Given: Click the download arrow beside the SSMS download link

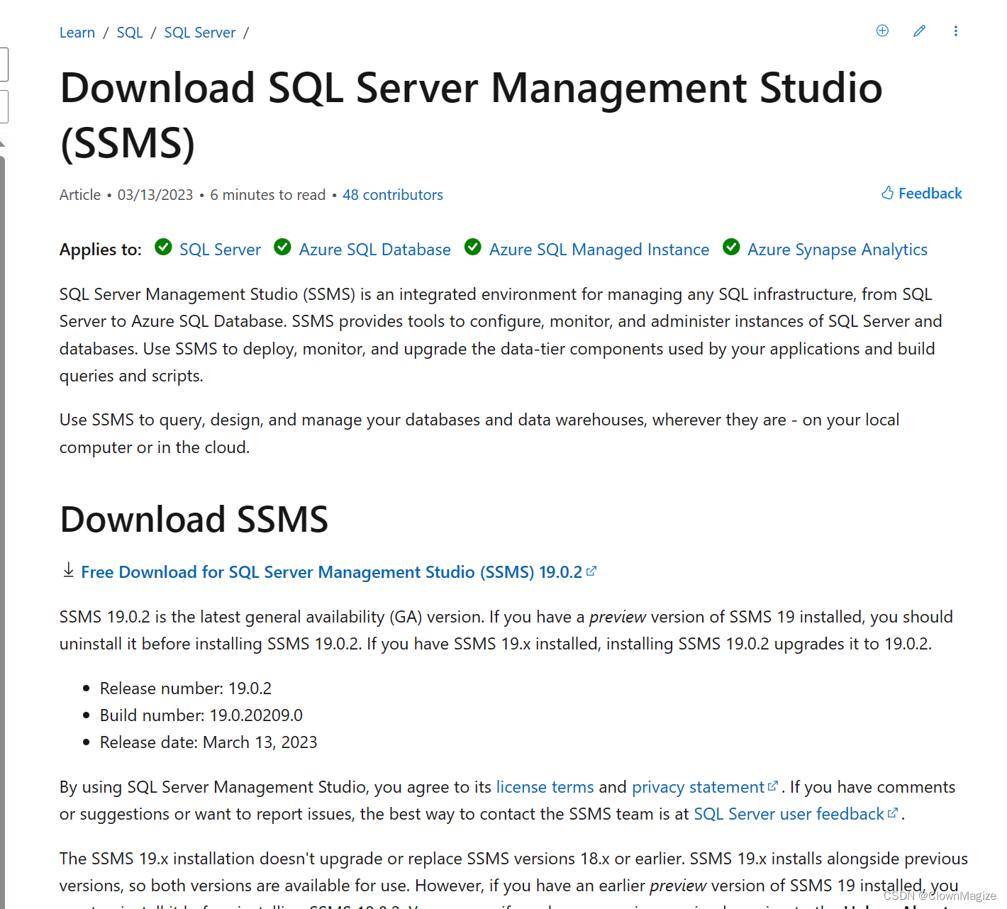Looking at the screenshot, I should click(x=67, y=571).
